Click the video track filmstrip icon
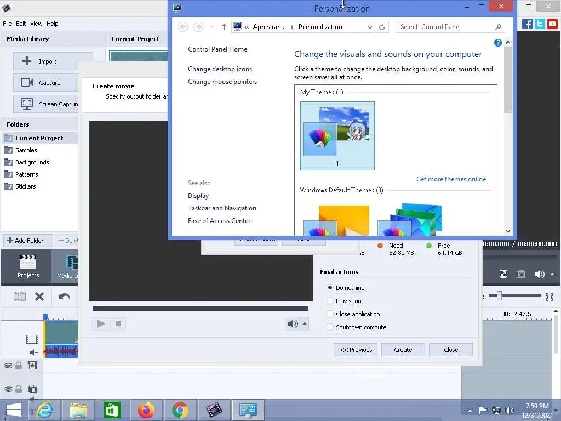This screenshot has width=561, height=421. coord(32,339)
